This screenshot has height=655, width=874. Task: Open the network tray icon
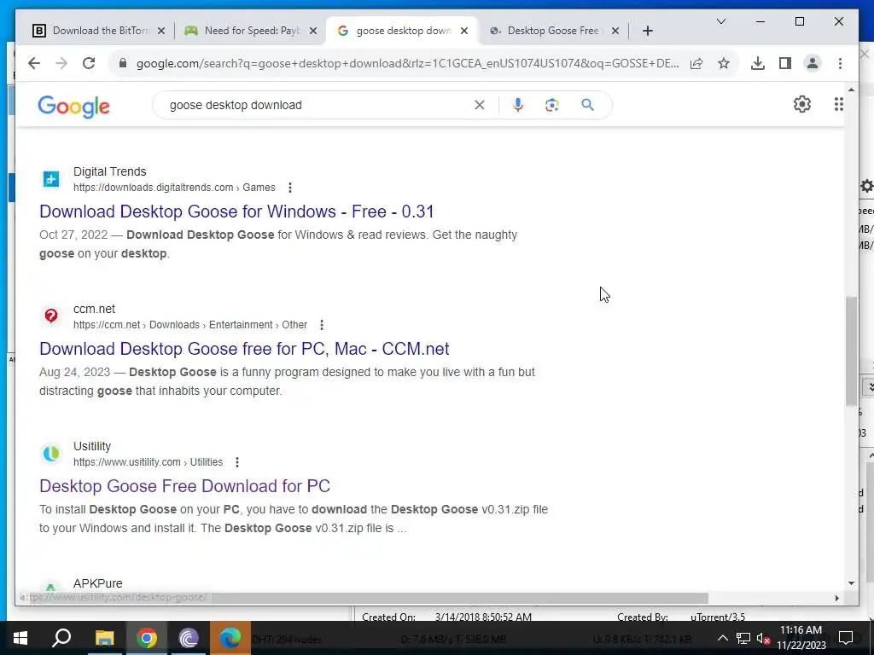coord(743,638)
